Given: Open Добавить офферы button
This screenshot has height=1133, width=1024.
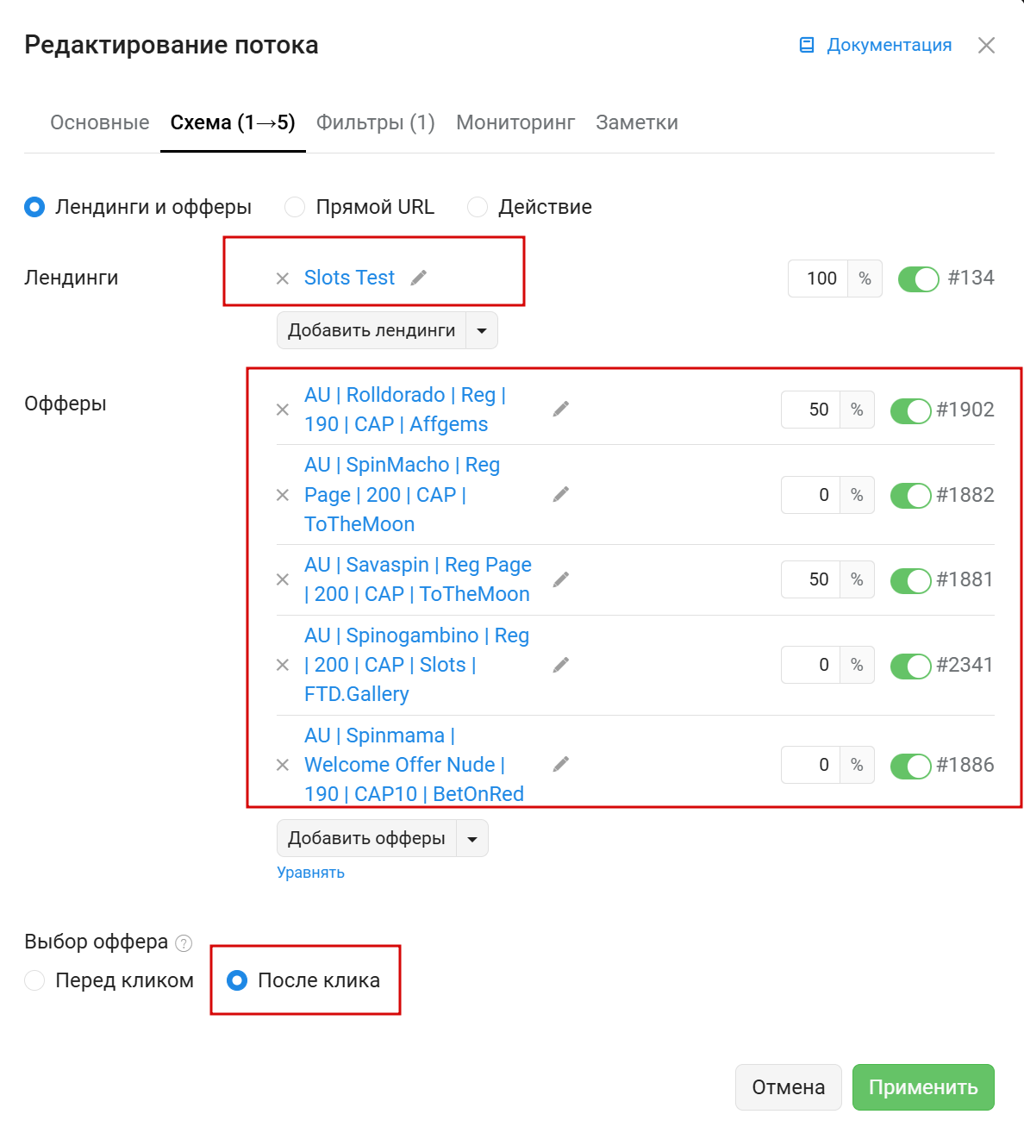Looking at the screenshot, I should (367, 838).
